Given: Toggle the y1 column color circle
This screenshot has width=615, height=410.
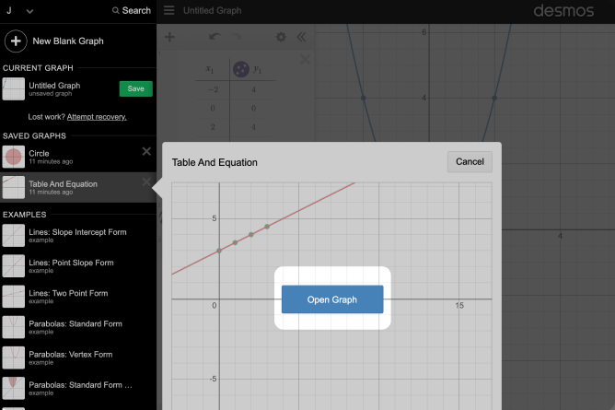Looking at the screenshot, I should pyautogui.click(x=239, y=69).
